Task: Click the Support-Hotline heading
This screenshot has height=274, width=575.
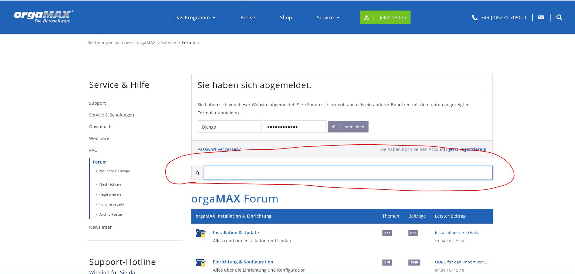Action: tap(122, 262)
